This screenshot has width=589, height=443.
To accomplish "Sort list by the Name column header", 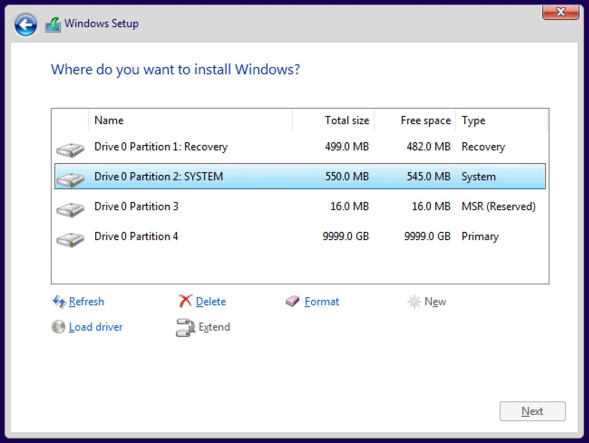I will (x=109, y=120).
